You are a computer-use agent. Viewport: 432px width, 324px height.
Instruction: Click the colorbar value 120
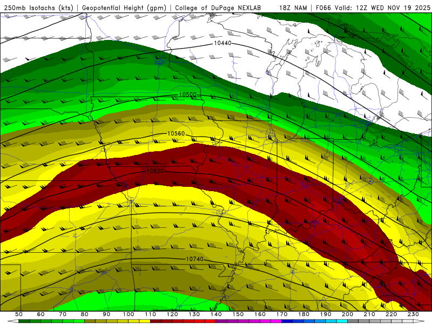(172, 314)
